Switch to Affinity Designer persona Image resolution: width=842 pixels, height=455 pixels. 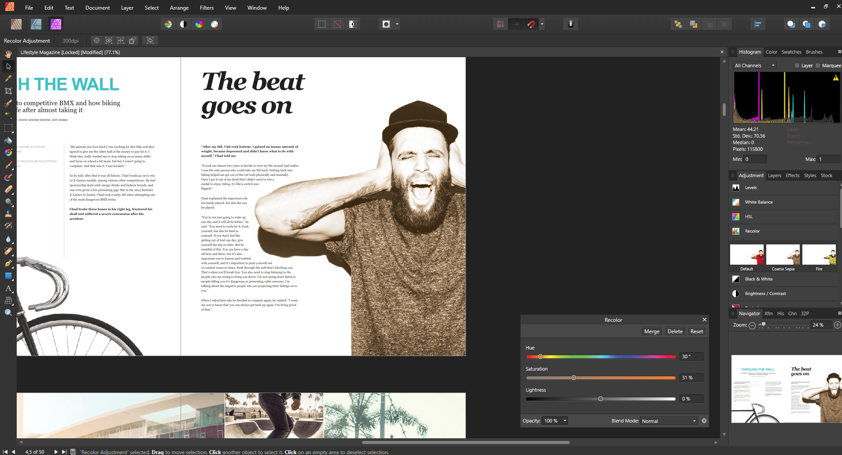click(x=36, y=24)
